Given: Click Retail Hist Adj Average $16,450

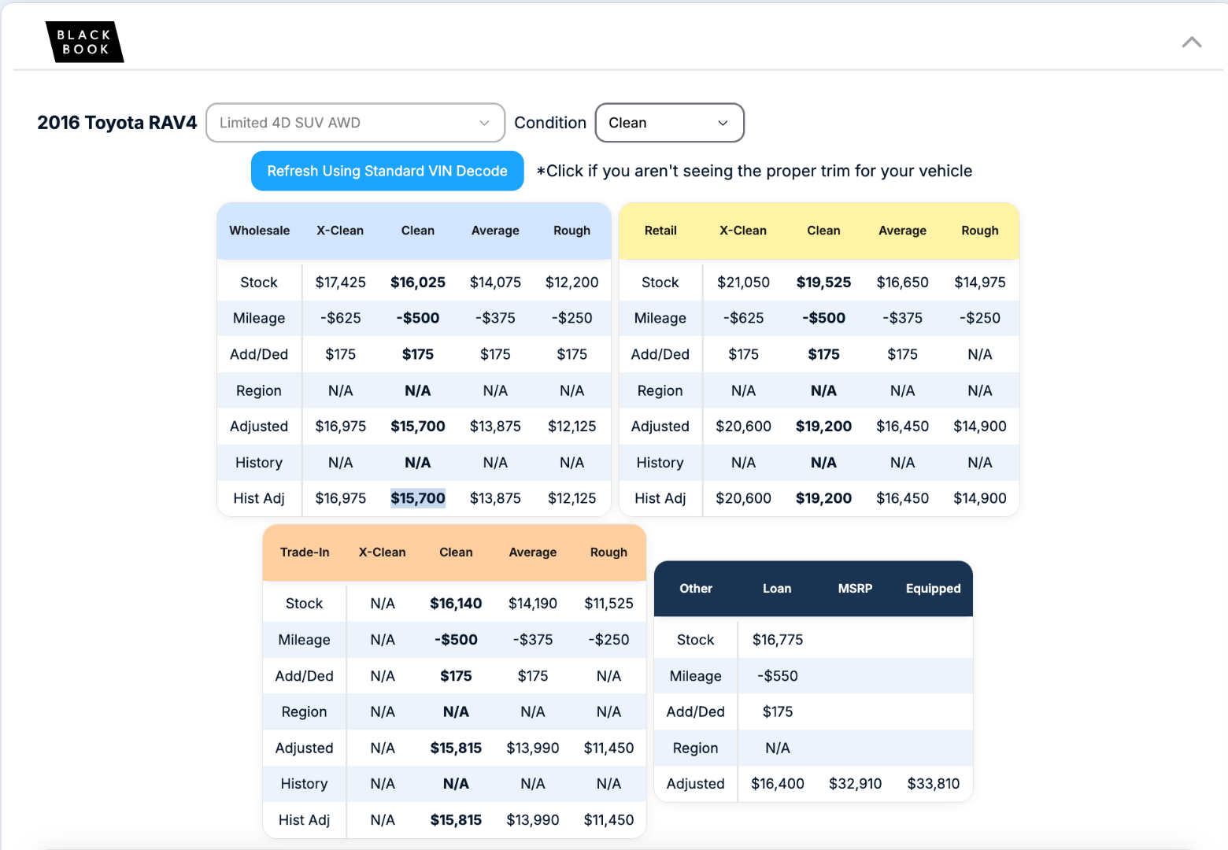Looking at the screenshot, I should click(903, 498).
